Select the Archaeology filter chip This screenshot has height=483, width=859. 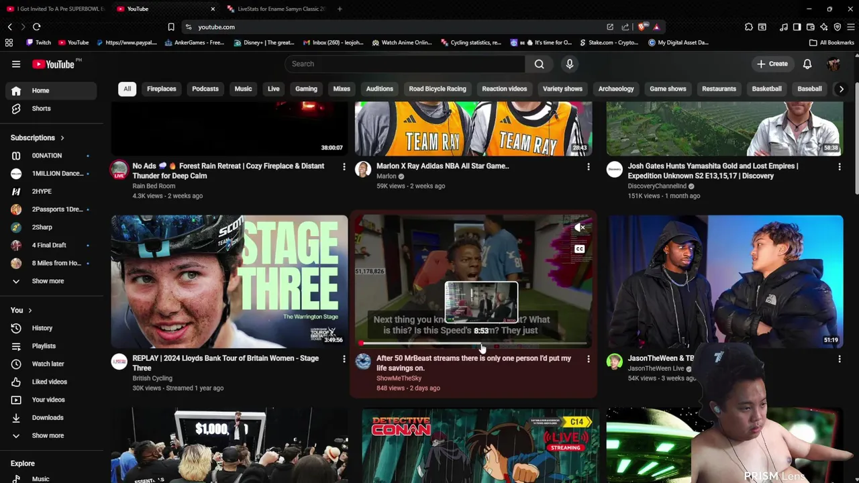[616, 89]
